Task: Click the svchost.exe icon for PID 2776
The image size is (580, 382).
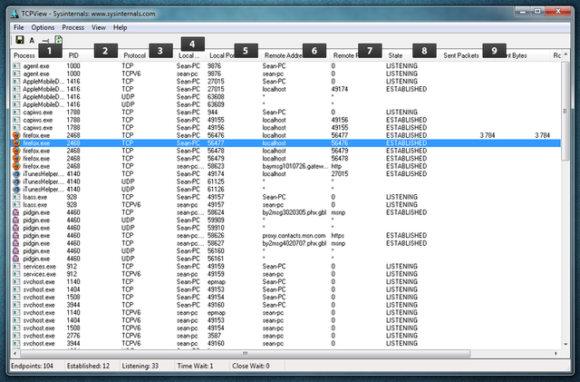Action: [16, 336]
